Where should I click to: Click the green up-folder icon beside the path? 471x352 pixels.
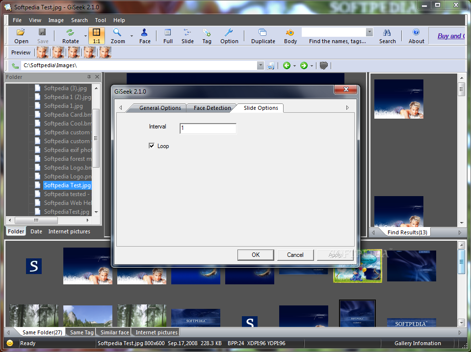(x=15, y=65)
